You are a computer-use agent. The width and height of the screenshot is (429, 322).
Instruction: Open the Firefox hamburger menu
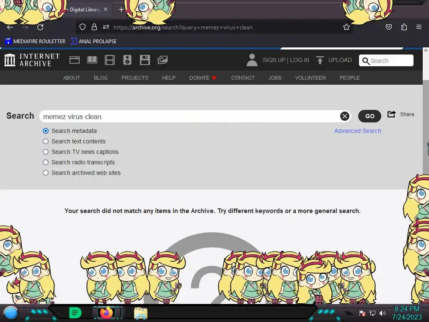click(419, 27)
